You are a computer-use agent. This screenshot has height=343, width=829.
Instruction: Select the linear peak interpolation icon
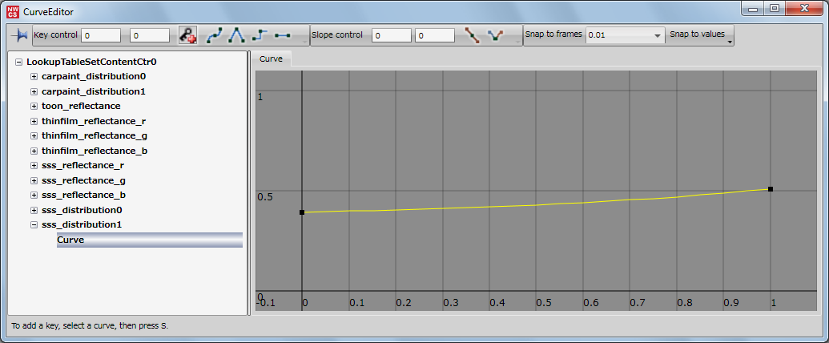coord(237,35)
